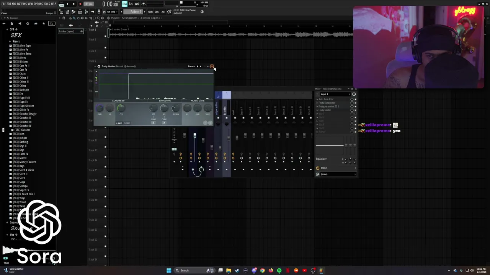
Task: Toggle the headphone snap magnet icon
Action: coord(104,12)
